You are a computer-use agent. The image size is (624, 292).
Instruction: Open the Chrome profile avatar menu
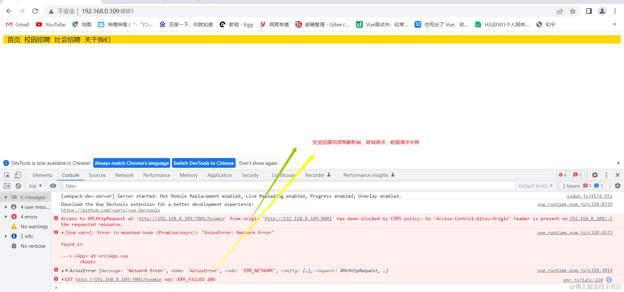click(x=602, y=11)
